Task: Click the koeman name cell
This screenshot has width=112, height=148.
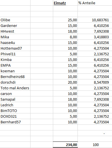Action: [x=15, y=71]
